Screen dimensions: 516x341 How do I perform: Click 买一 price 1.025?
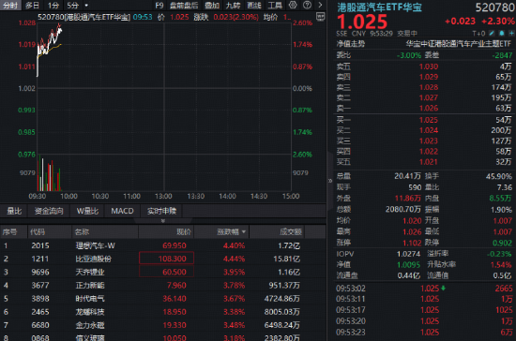[x=429, y=120]
